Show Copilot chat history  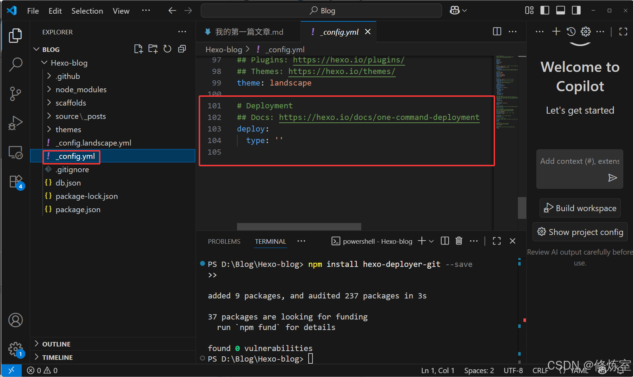[571, 32]
